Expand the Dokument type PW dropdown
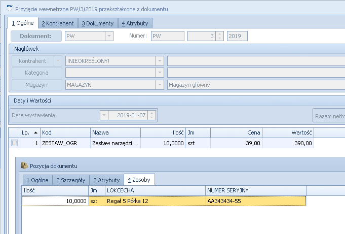Screen dimensions: 345x234 pyautogui.click(x=108, y=36)
